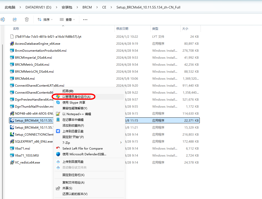Open the ellipsis see-more toolbar icon
This screenshot has width=262, height=199.
pos(85,19)
